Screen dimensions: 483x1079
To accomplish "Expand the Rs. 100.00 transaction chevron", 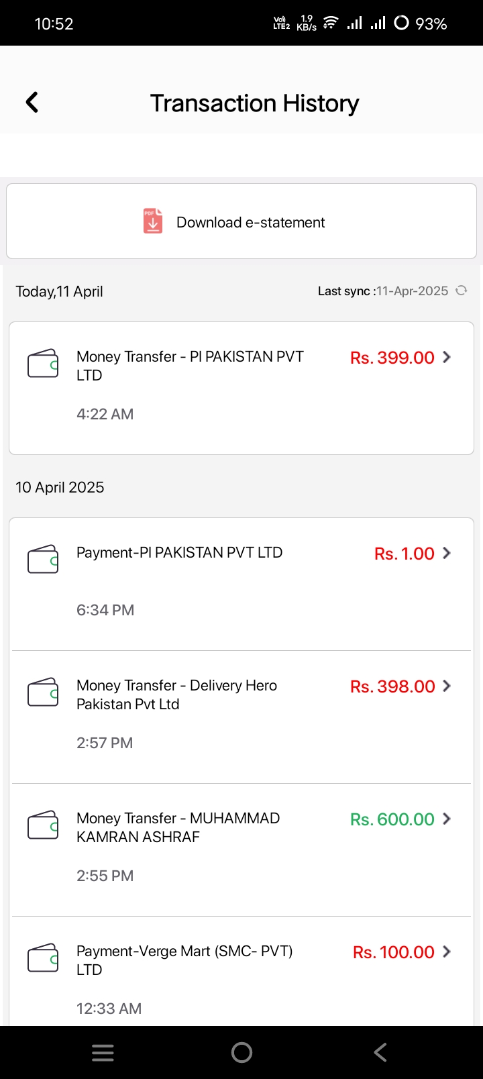I will click(447, 952).
